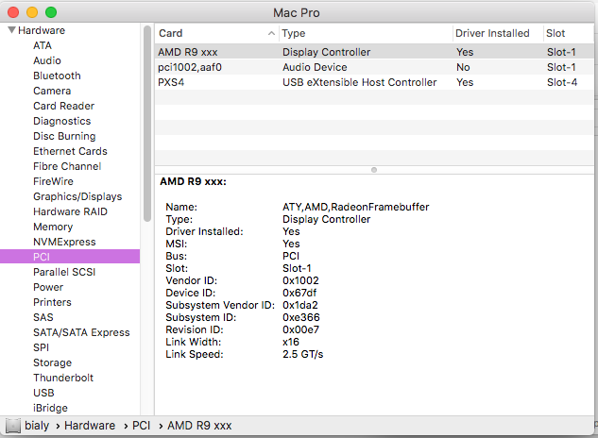The width and height of the screenshot is (598, 438).
Task: Click bialy in the path bar
Action: pos(37,426)
